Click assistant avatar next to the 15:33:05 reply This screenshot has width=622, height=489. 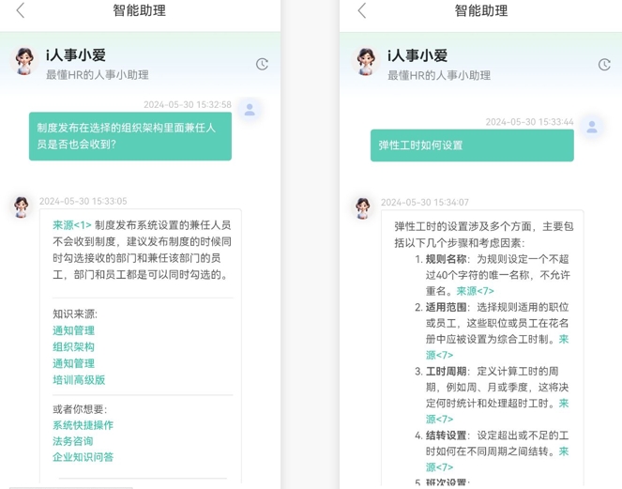tap(22, 207)
